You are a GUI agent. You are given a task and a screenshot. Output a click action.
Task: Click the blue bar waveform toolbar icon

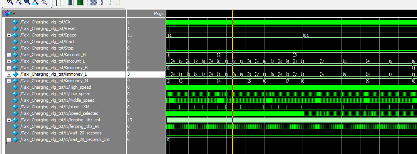[70, 2]
